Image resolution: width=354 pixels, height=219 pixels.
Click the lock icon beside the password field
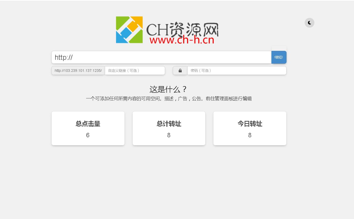coord(180,71)
